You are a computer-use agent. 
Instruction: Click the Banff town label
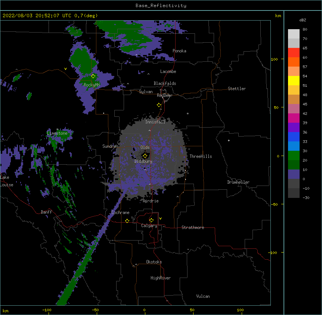tap(46, 212)
